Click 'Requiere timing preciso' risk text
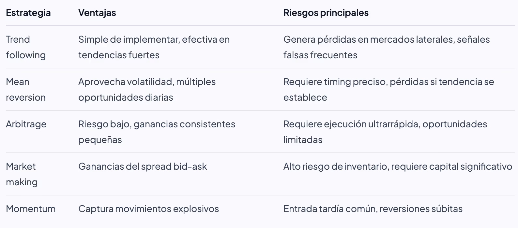Viewport: 518px width, 228px height. (x=334, y=82)
